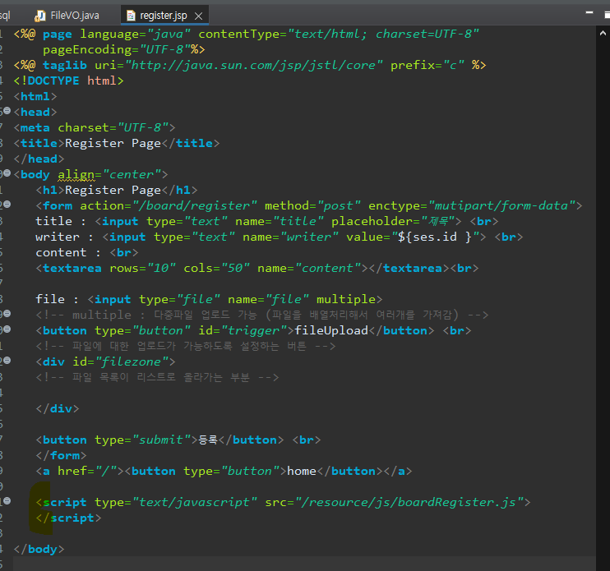Click the closing </script> tag
This screenshot has height=571, width=610.
[x=68, y=518]
